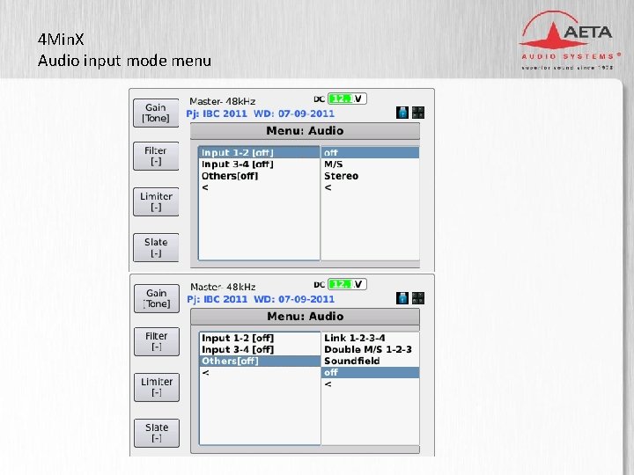Click Filter button in upper screen
The image size is (634, 475).
pos(156,156)
